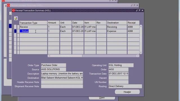Click the Rev column header
This screenshot has height=101, width=180.
[x=101, y=23]
